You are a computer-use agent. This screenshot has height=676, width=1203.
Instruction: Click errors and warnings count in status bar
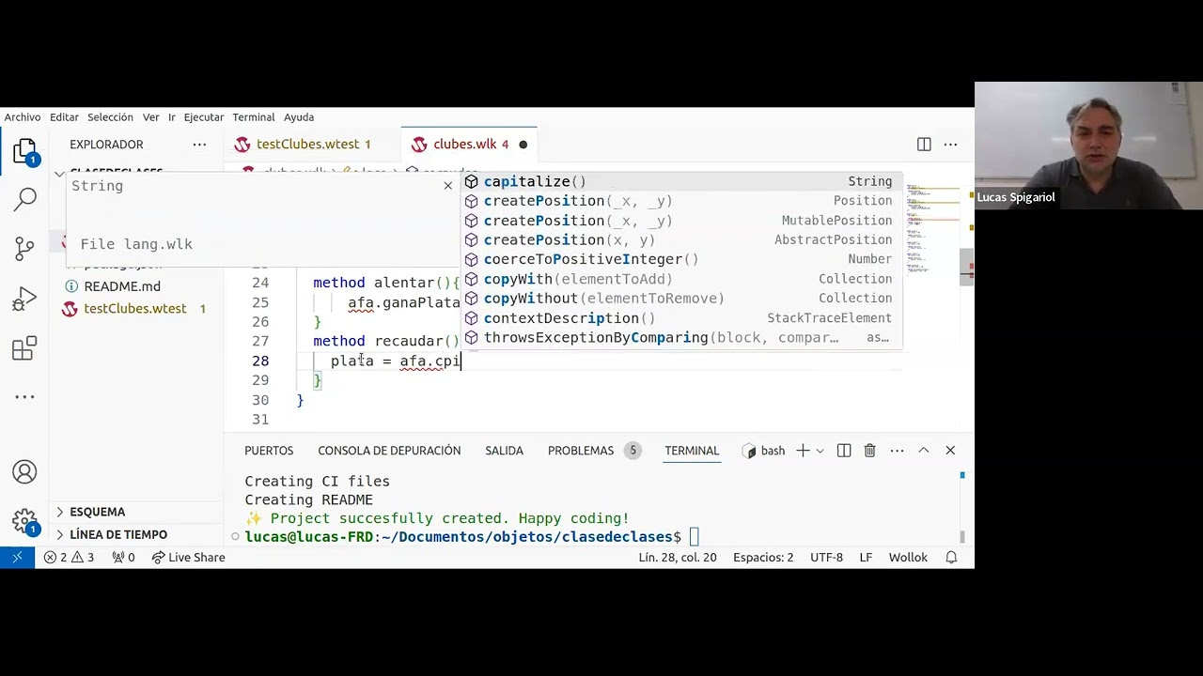point(69,558)
